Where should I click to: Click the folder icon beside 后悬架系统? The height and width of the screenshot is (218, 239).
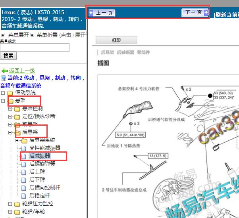24,141
